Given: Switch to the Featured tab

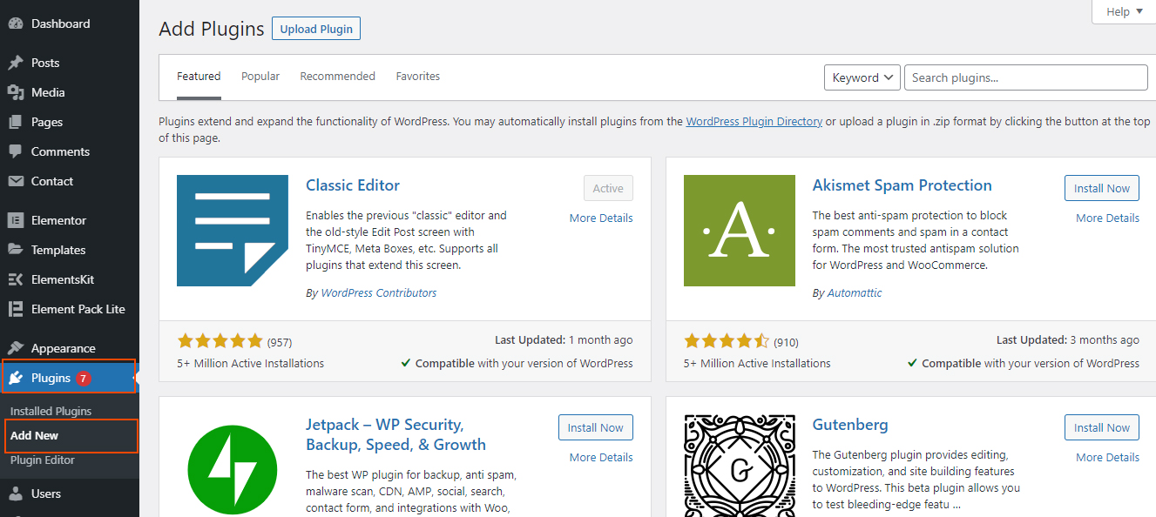Looking at the screenshot, I should point(199,77).
